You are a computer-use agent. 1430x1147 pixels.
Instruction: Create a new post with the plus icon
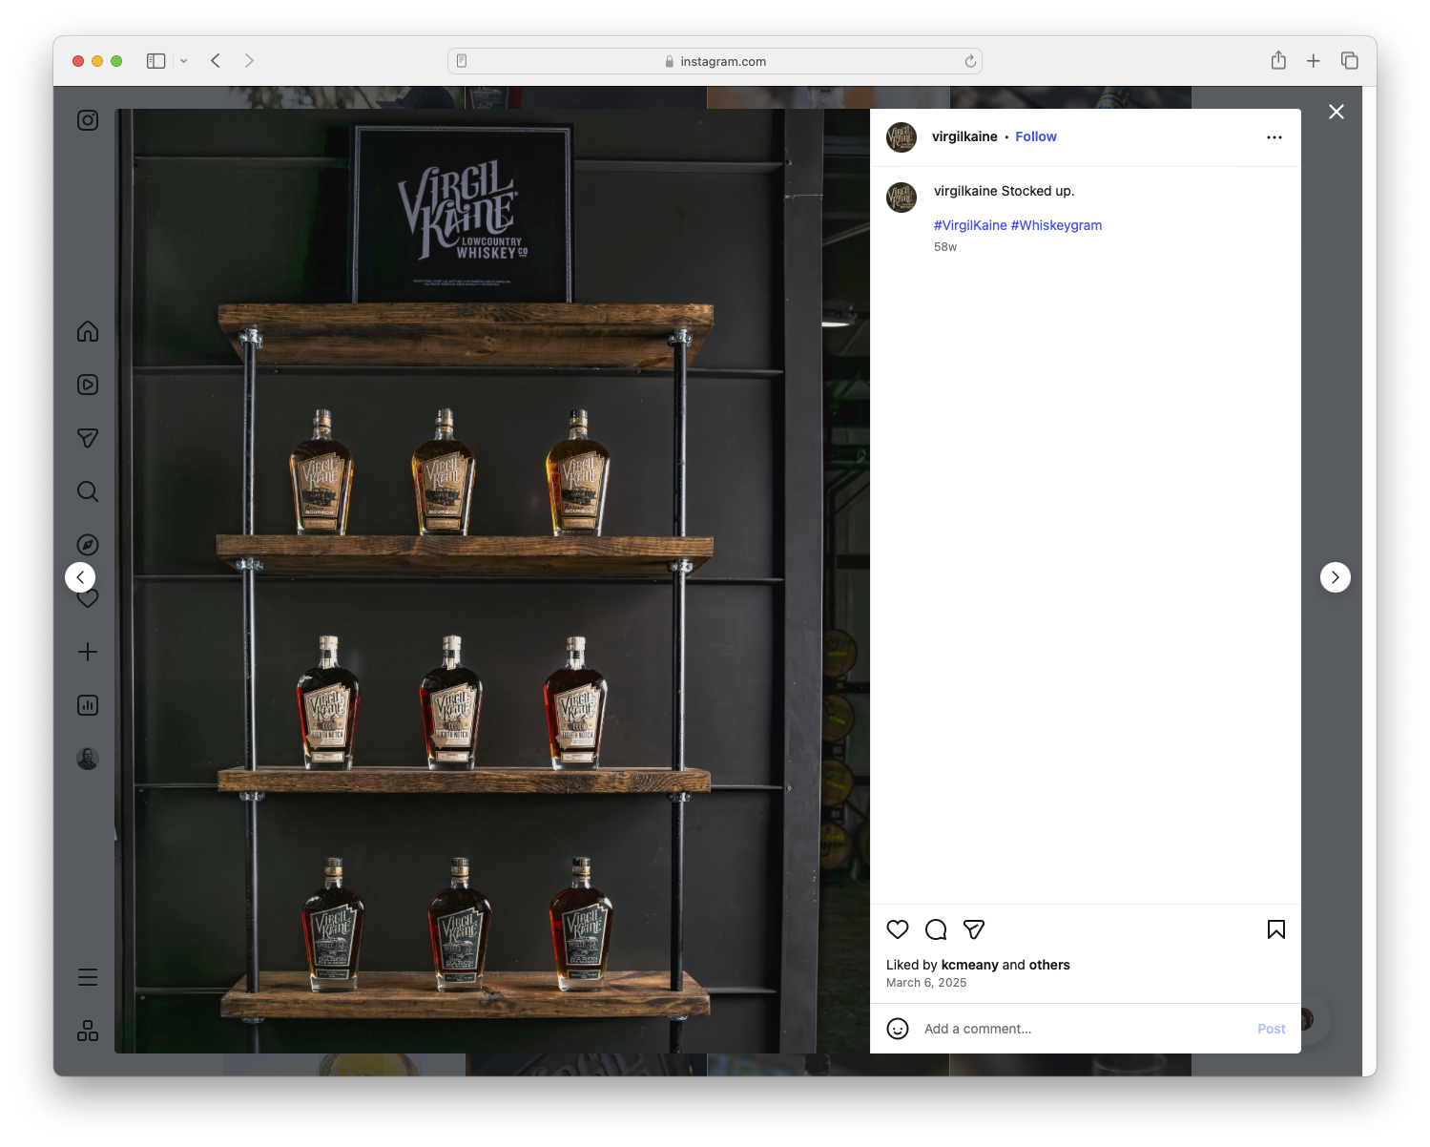point(87,651)
